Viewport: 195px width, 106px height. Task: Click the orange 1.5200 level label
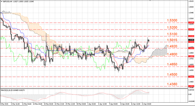(x=172, y=27)
